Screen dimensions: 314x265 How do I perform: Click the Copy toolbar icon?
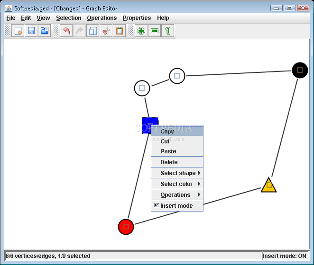(x=92, y=31)
